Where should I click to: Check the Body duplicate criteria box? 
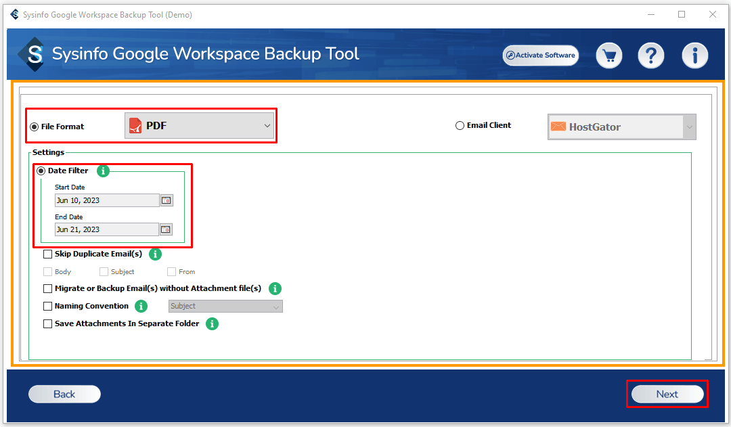pos(47,272)
